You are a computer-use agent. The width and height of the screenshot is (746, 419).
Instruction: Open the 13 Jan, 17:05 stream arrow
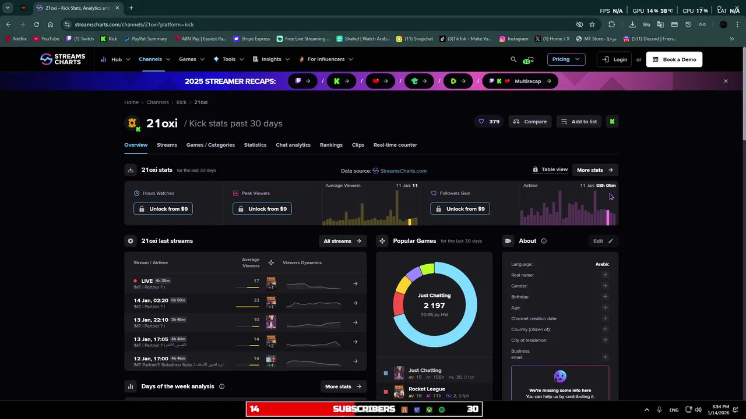click(x=356, y=342)
